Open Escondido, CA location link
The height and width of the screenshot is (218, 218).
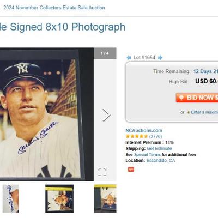point(161,161)
